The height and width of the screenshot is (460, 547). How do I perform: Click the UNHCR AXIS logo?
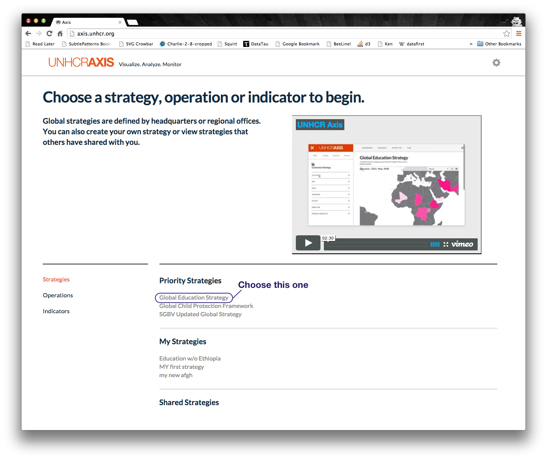click(81, 62)
